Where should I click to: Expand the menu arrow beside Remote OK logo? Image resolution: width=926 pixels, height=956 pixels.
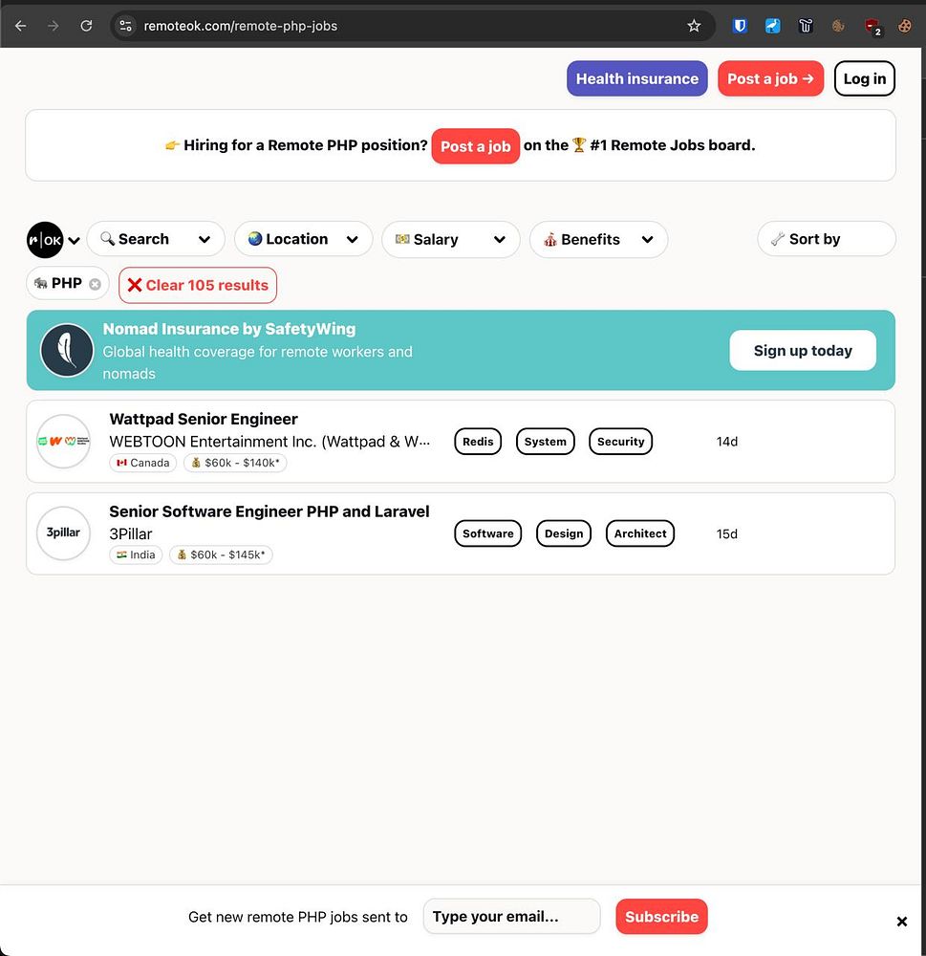[75, 240]
